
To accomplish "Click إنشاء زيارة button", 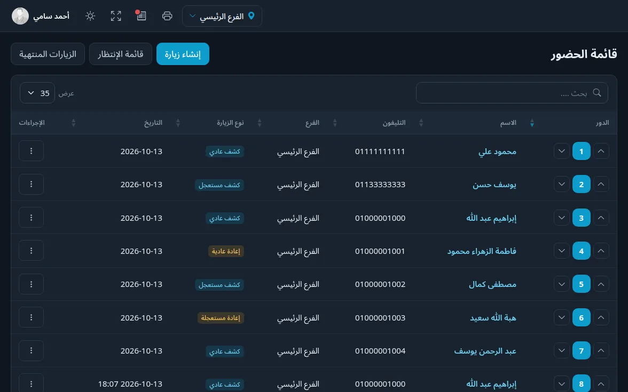I will 183,53.
